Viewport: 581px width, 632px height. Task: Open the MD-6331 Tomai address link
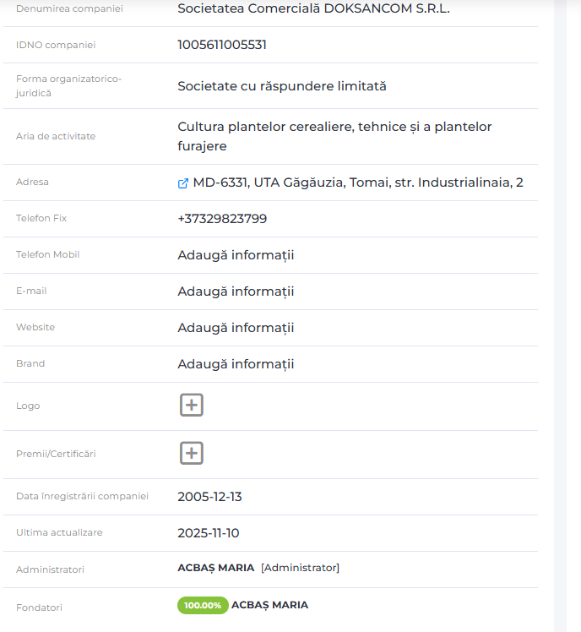(358, 183)
